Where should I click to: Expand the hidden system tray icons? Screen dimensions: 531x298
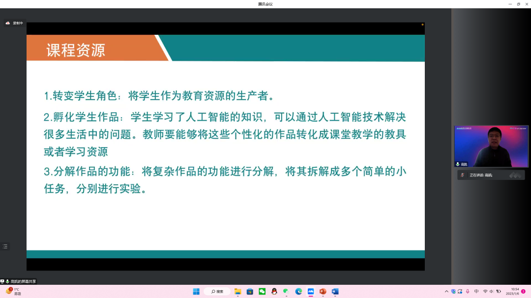coord(446,292)
